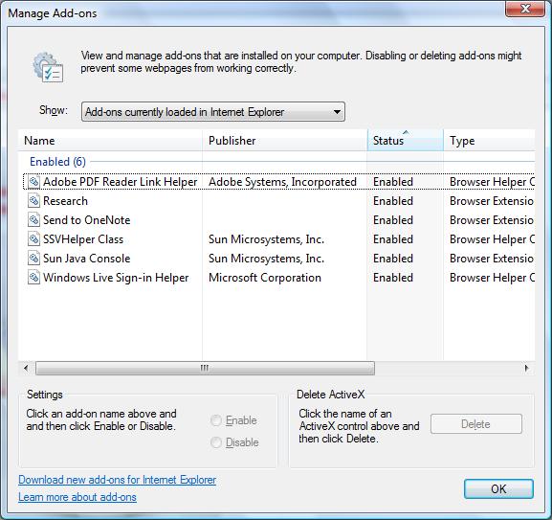552x520 pixels.
Task: Click the Manage Add-ons gear checklist icon
Action: 48,67
